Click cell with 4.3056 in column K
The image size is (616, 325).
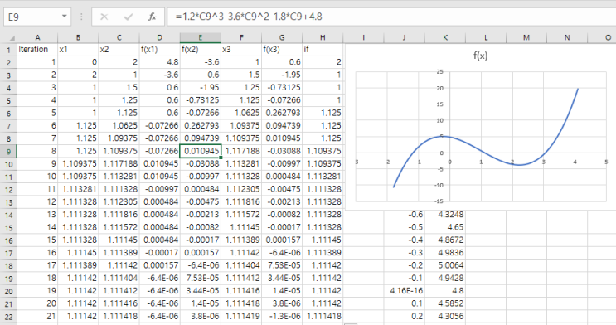click(445, 316)
